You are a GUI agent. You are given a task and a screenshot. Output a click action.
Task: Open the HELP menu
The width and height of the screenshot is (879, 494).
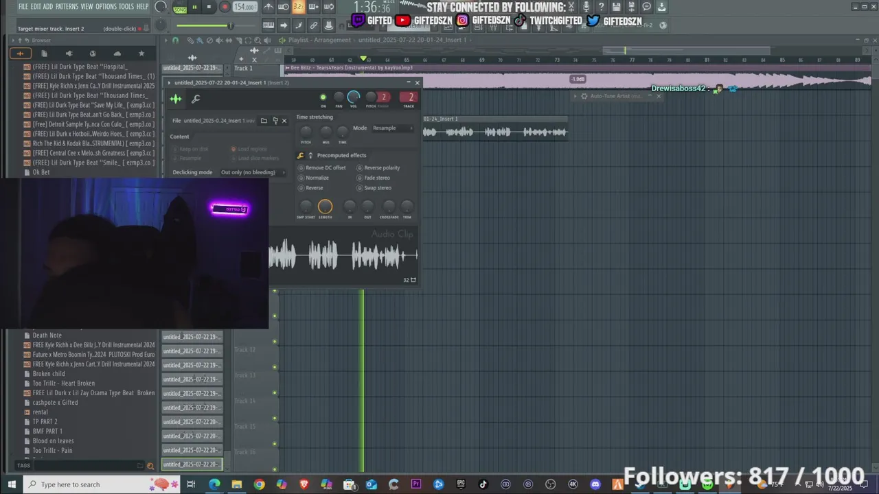point(142,6)
